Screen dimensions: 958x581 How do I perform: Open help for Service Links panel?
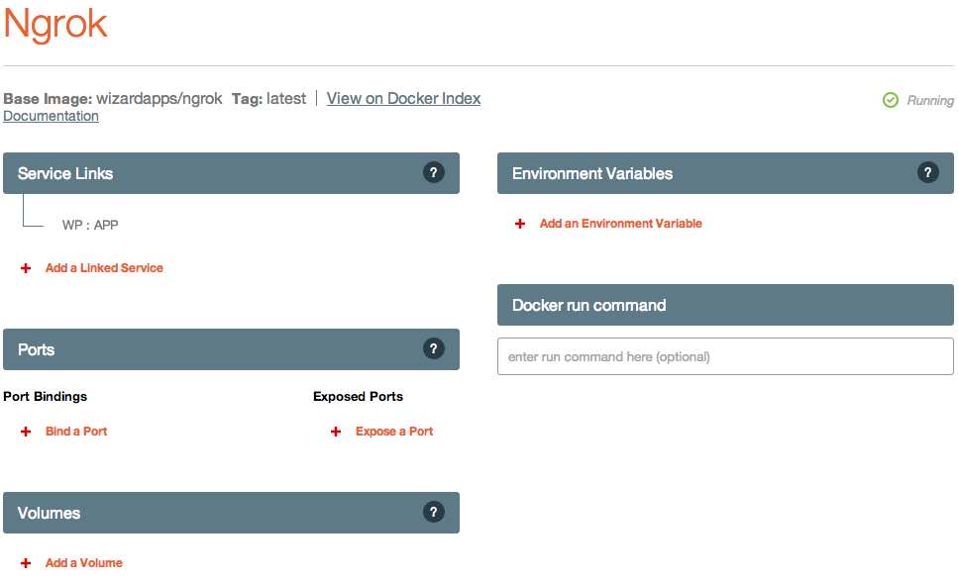(x=433, y=172)
